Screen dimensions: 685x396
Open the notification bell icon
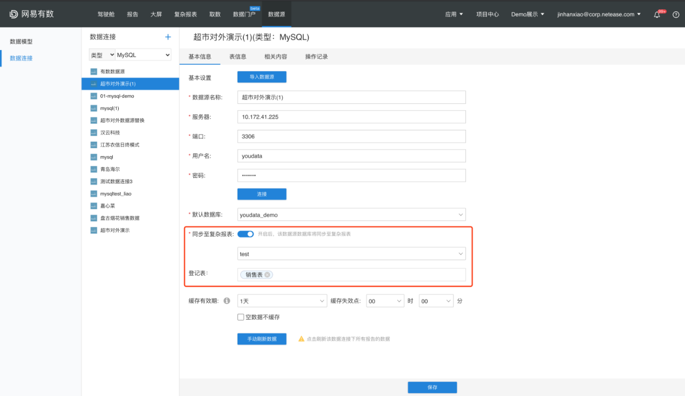coord(657,15)
